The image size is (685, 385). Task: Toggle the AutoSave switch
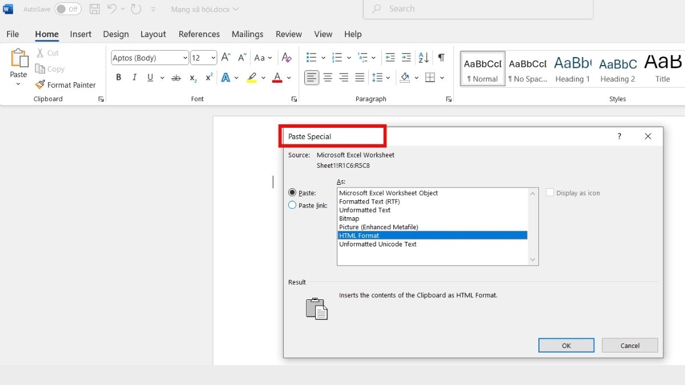pyautogui.click(x=68, y=9)
